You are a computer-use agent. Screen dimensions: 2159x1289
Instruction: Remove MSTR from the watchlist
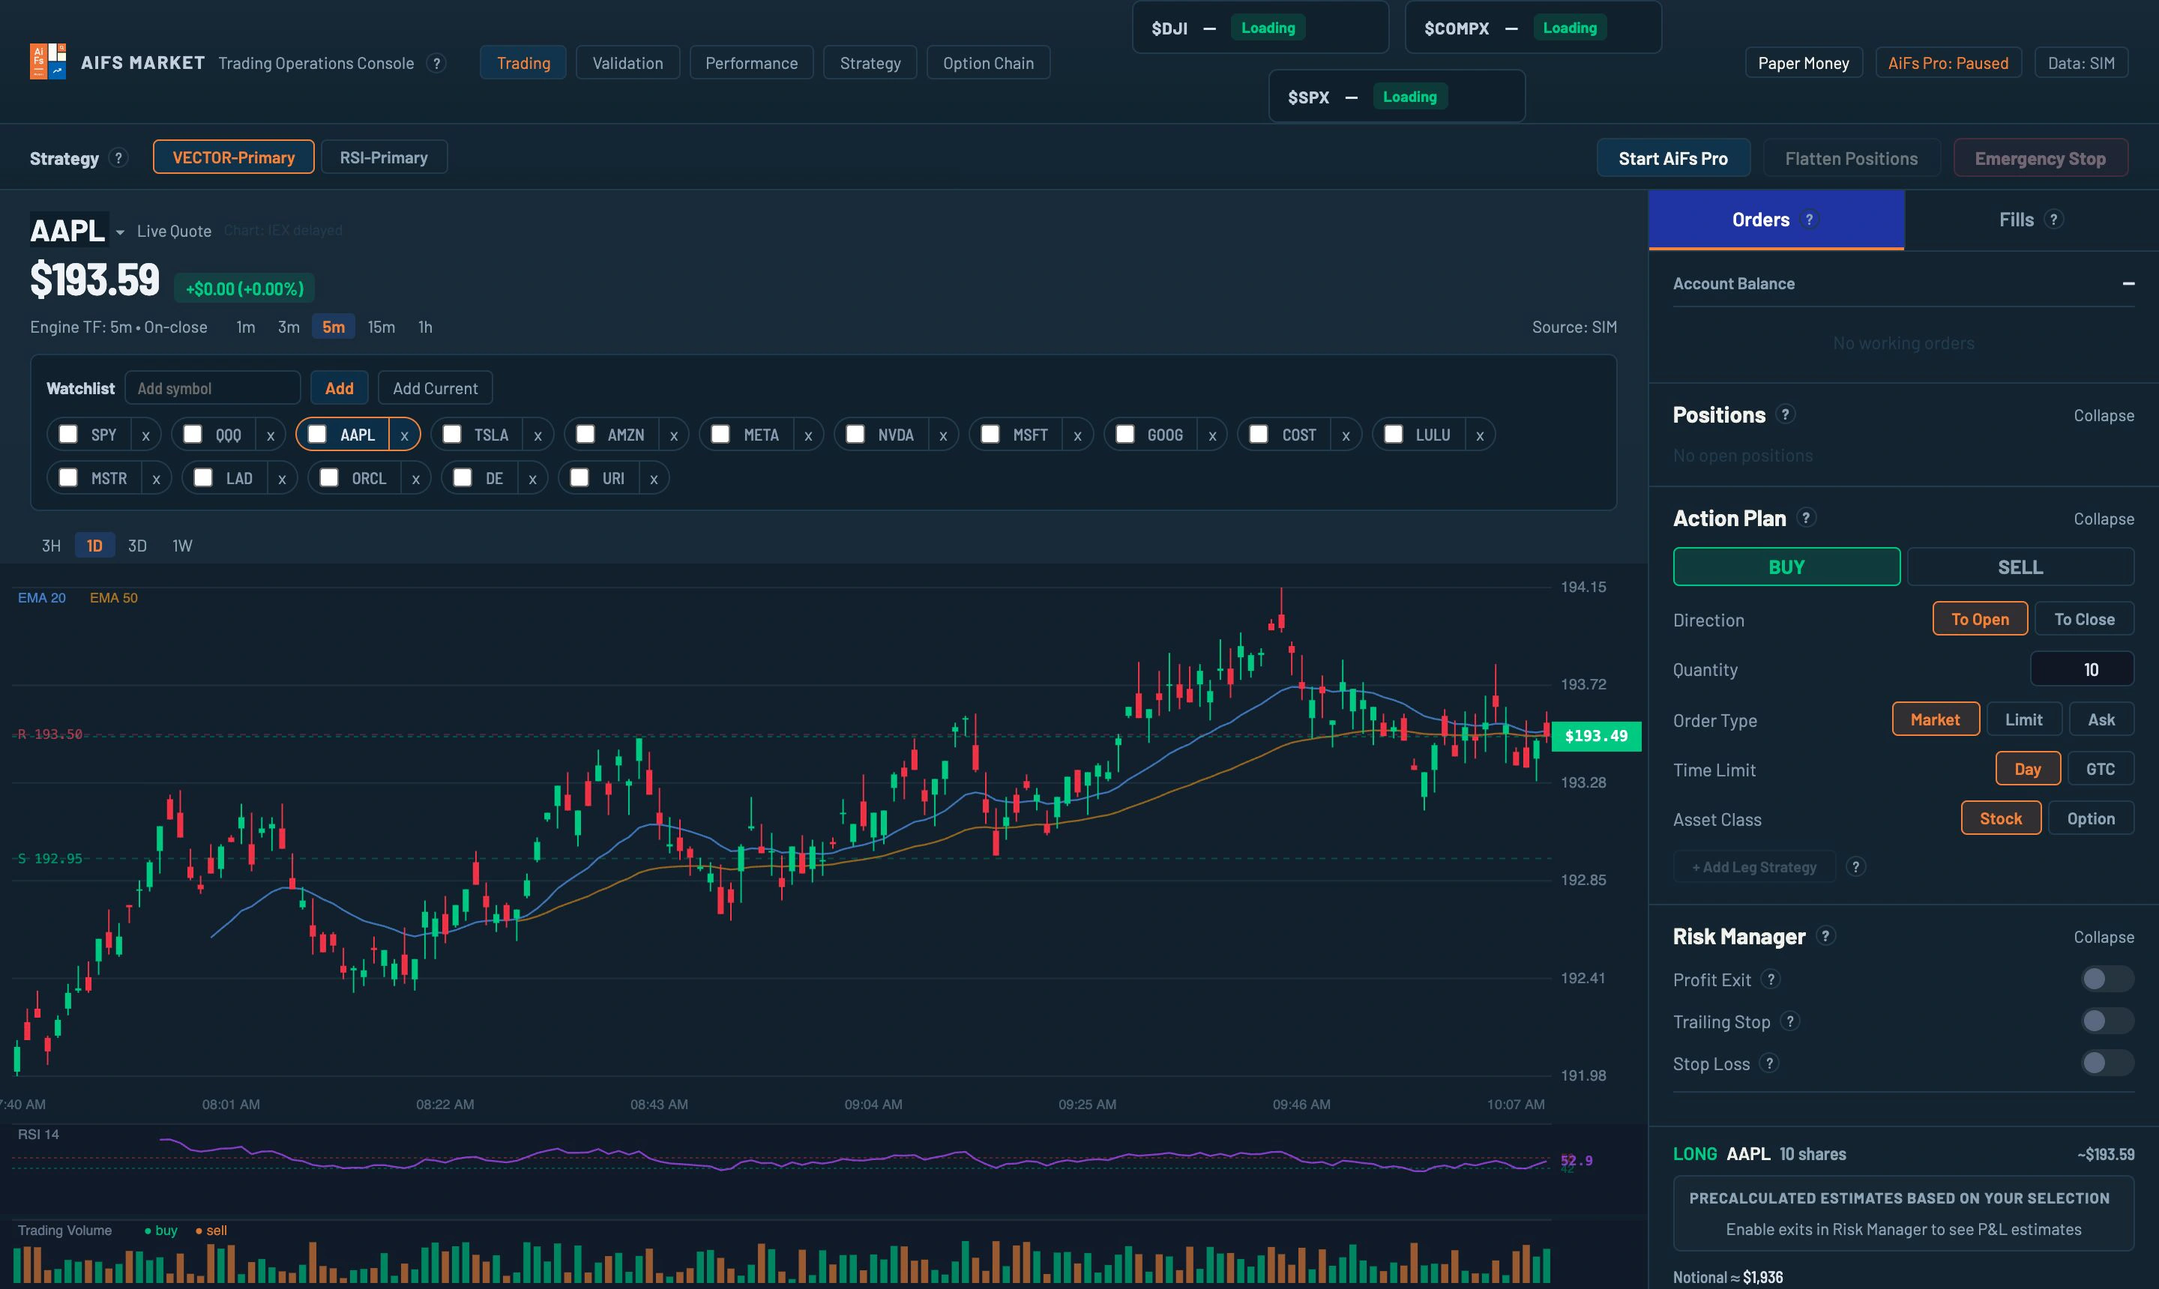tap(157, 479)
